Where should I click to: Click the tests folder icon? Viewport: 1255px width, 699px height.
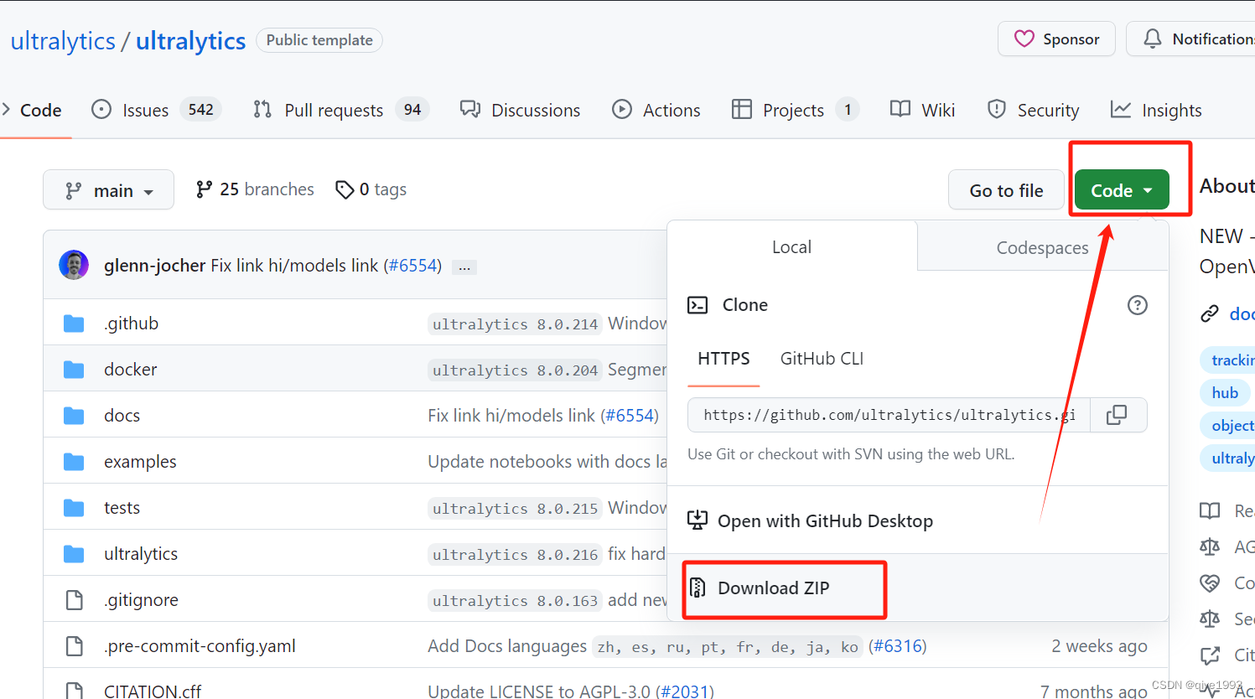(74, 508)
